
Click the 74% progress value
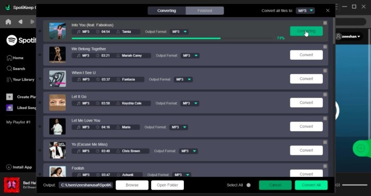point(280,38)
